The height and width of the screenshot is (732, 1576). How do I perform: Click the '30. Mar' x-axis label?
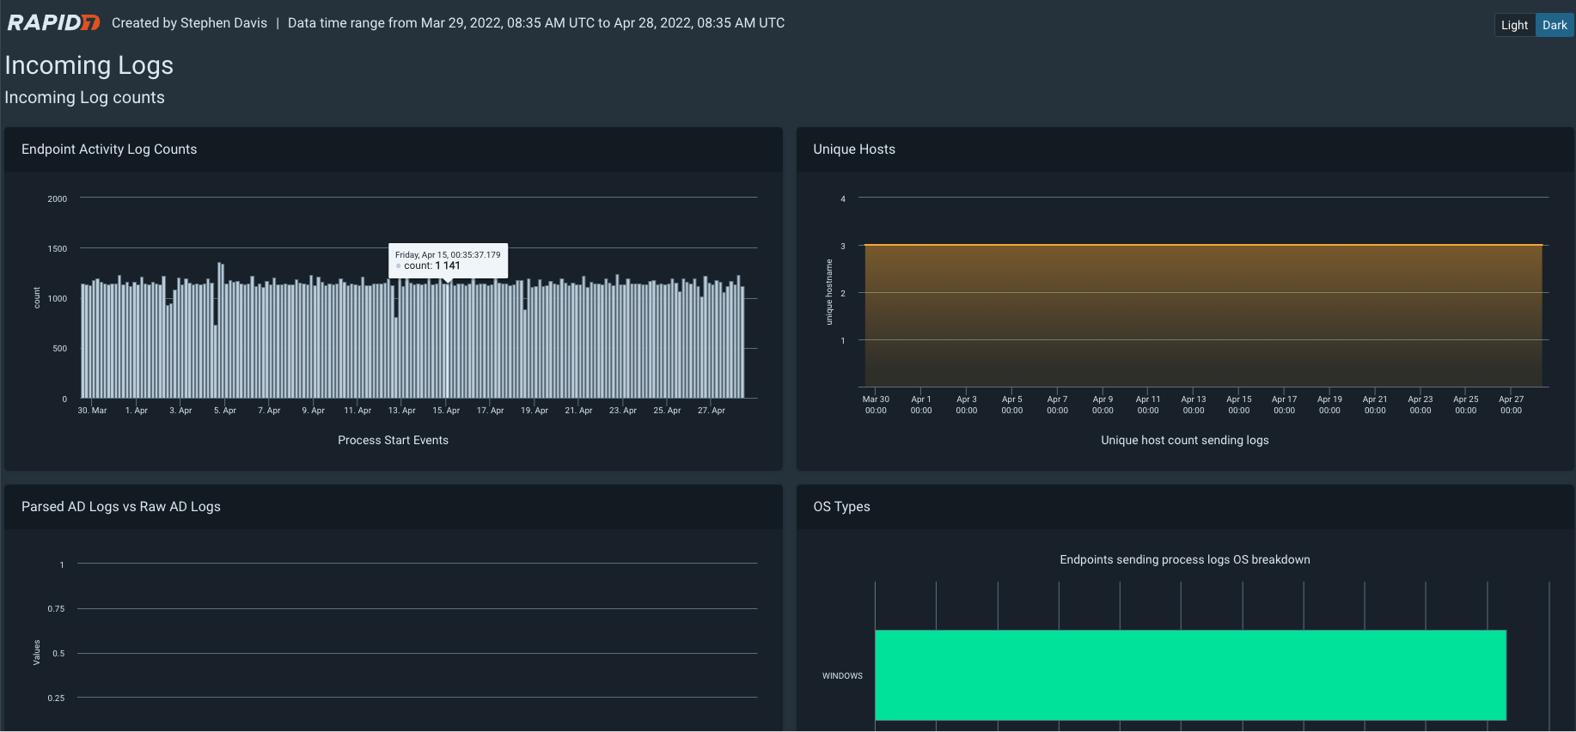(92, 411)
